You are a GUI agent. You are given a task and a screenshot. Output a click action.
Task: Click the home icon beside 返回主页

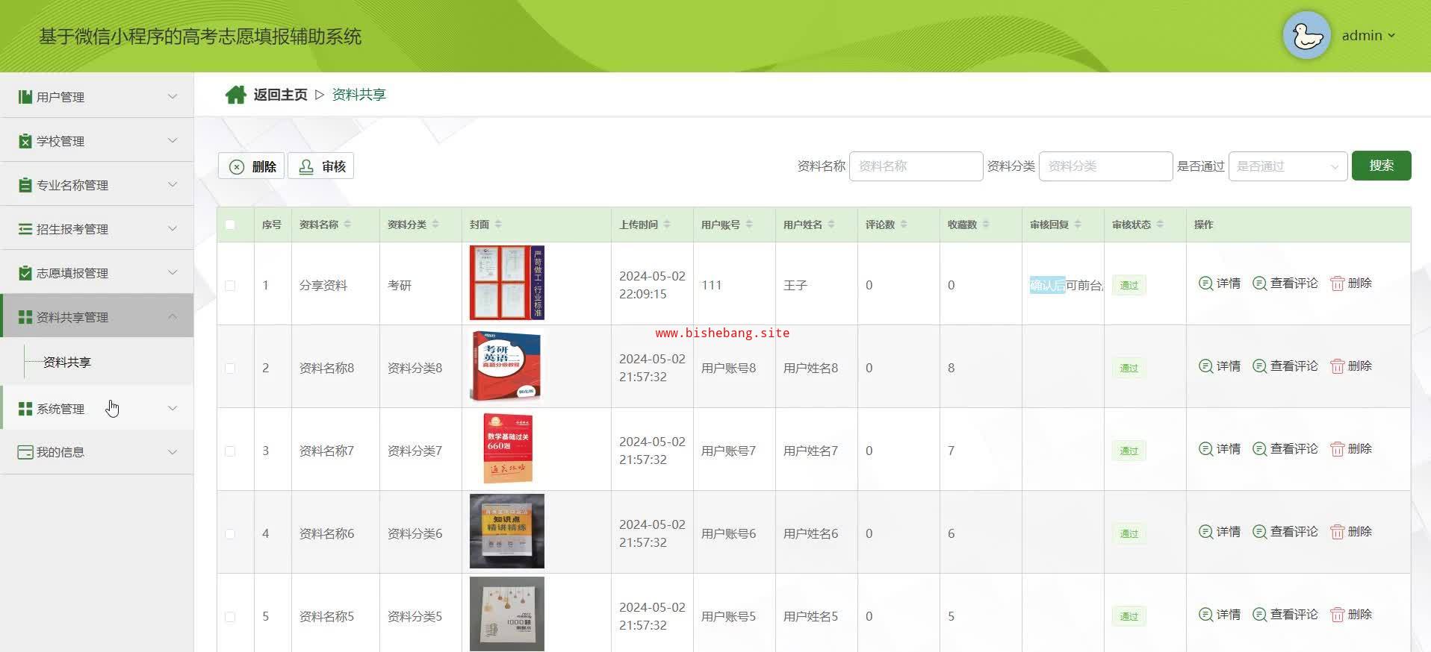(235, 95)
